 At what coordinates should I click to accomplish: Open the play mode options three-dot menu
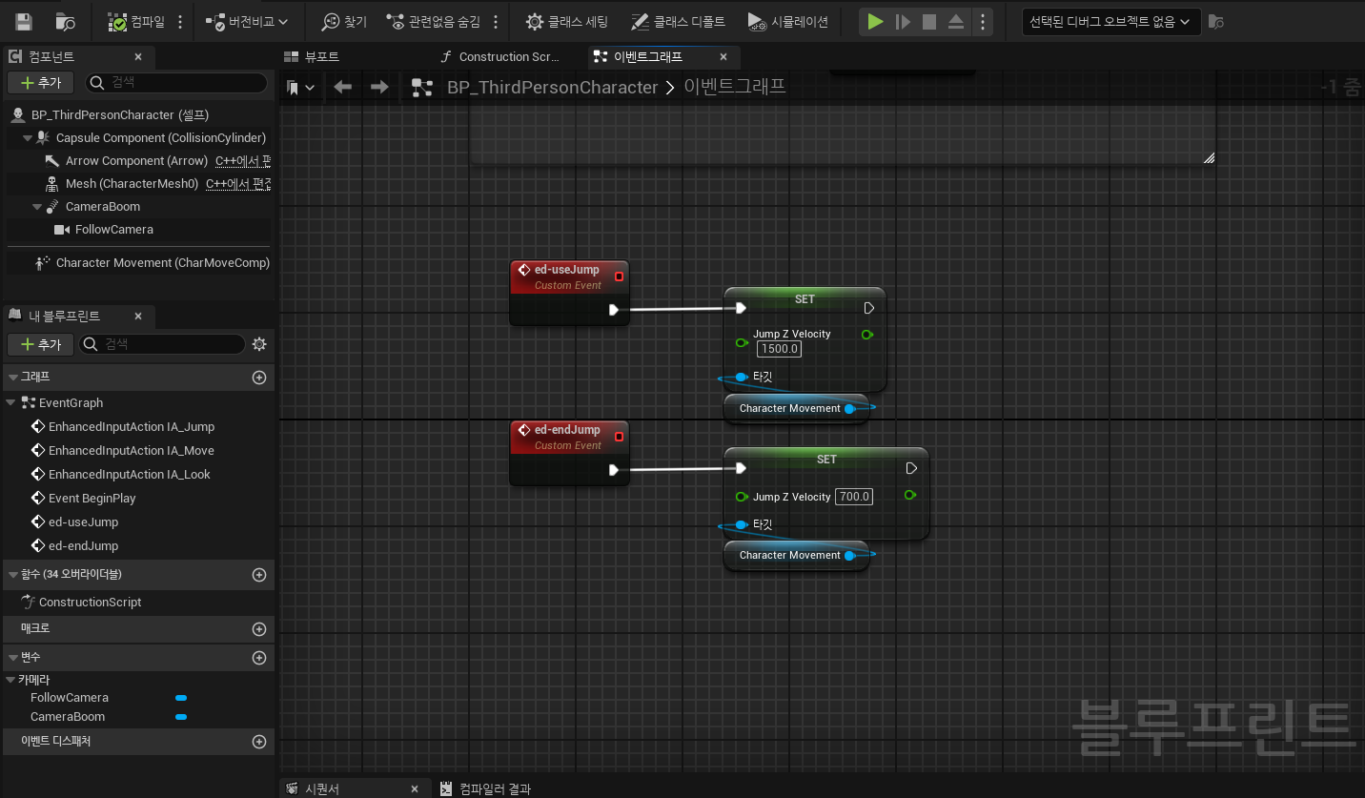[x=984, y=21]
